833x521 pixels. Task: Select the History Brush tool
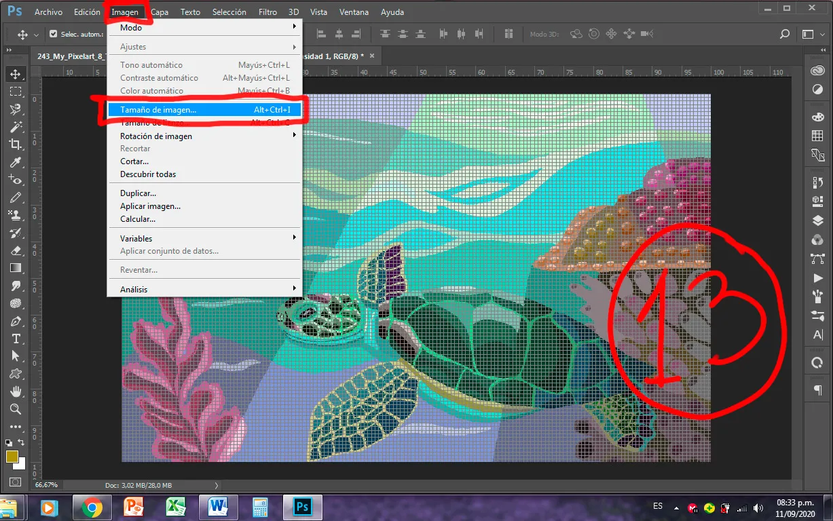pyautogui.click(x=15, y=232)
